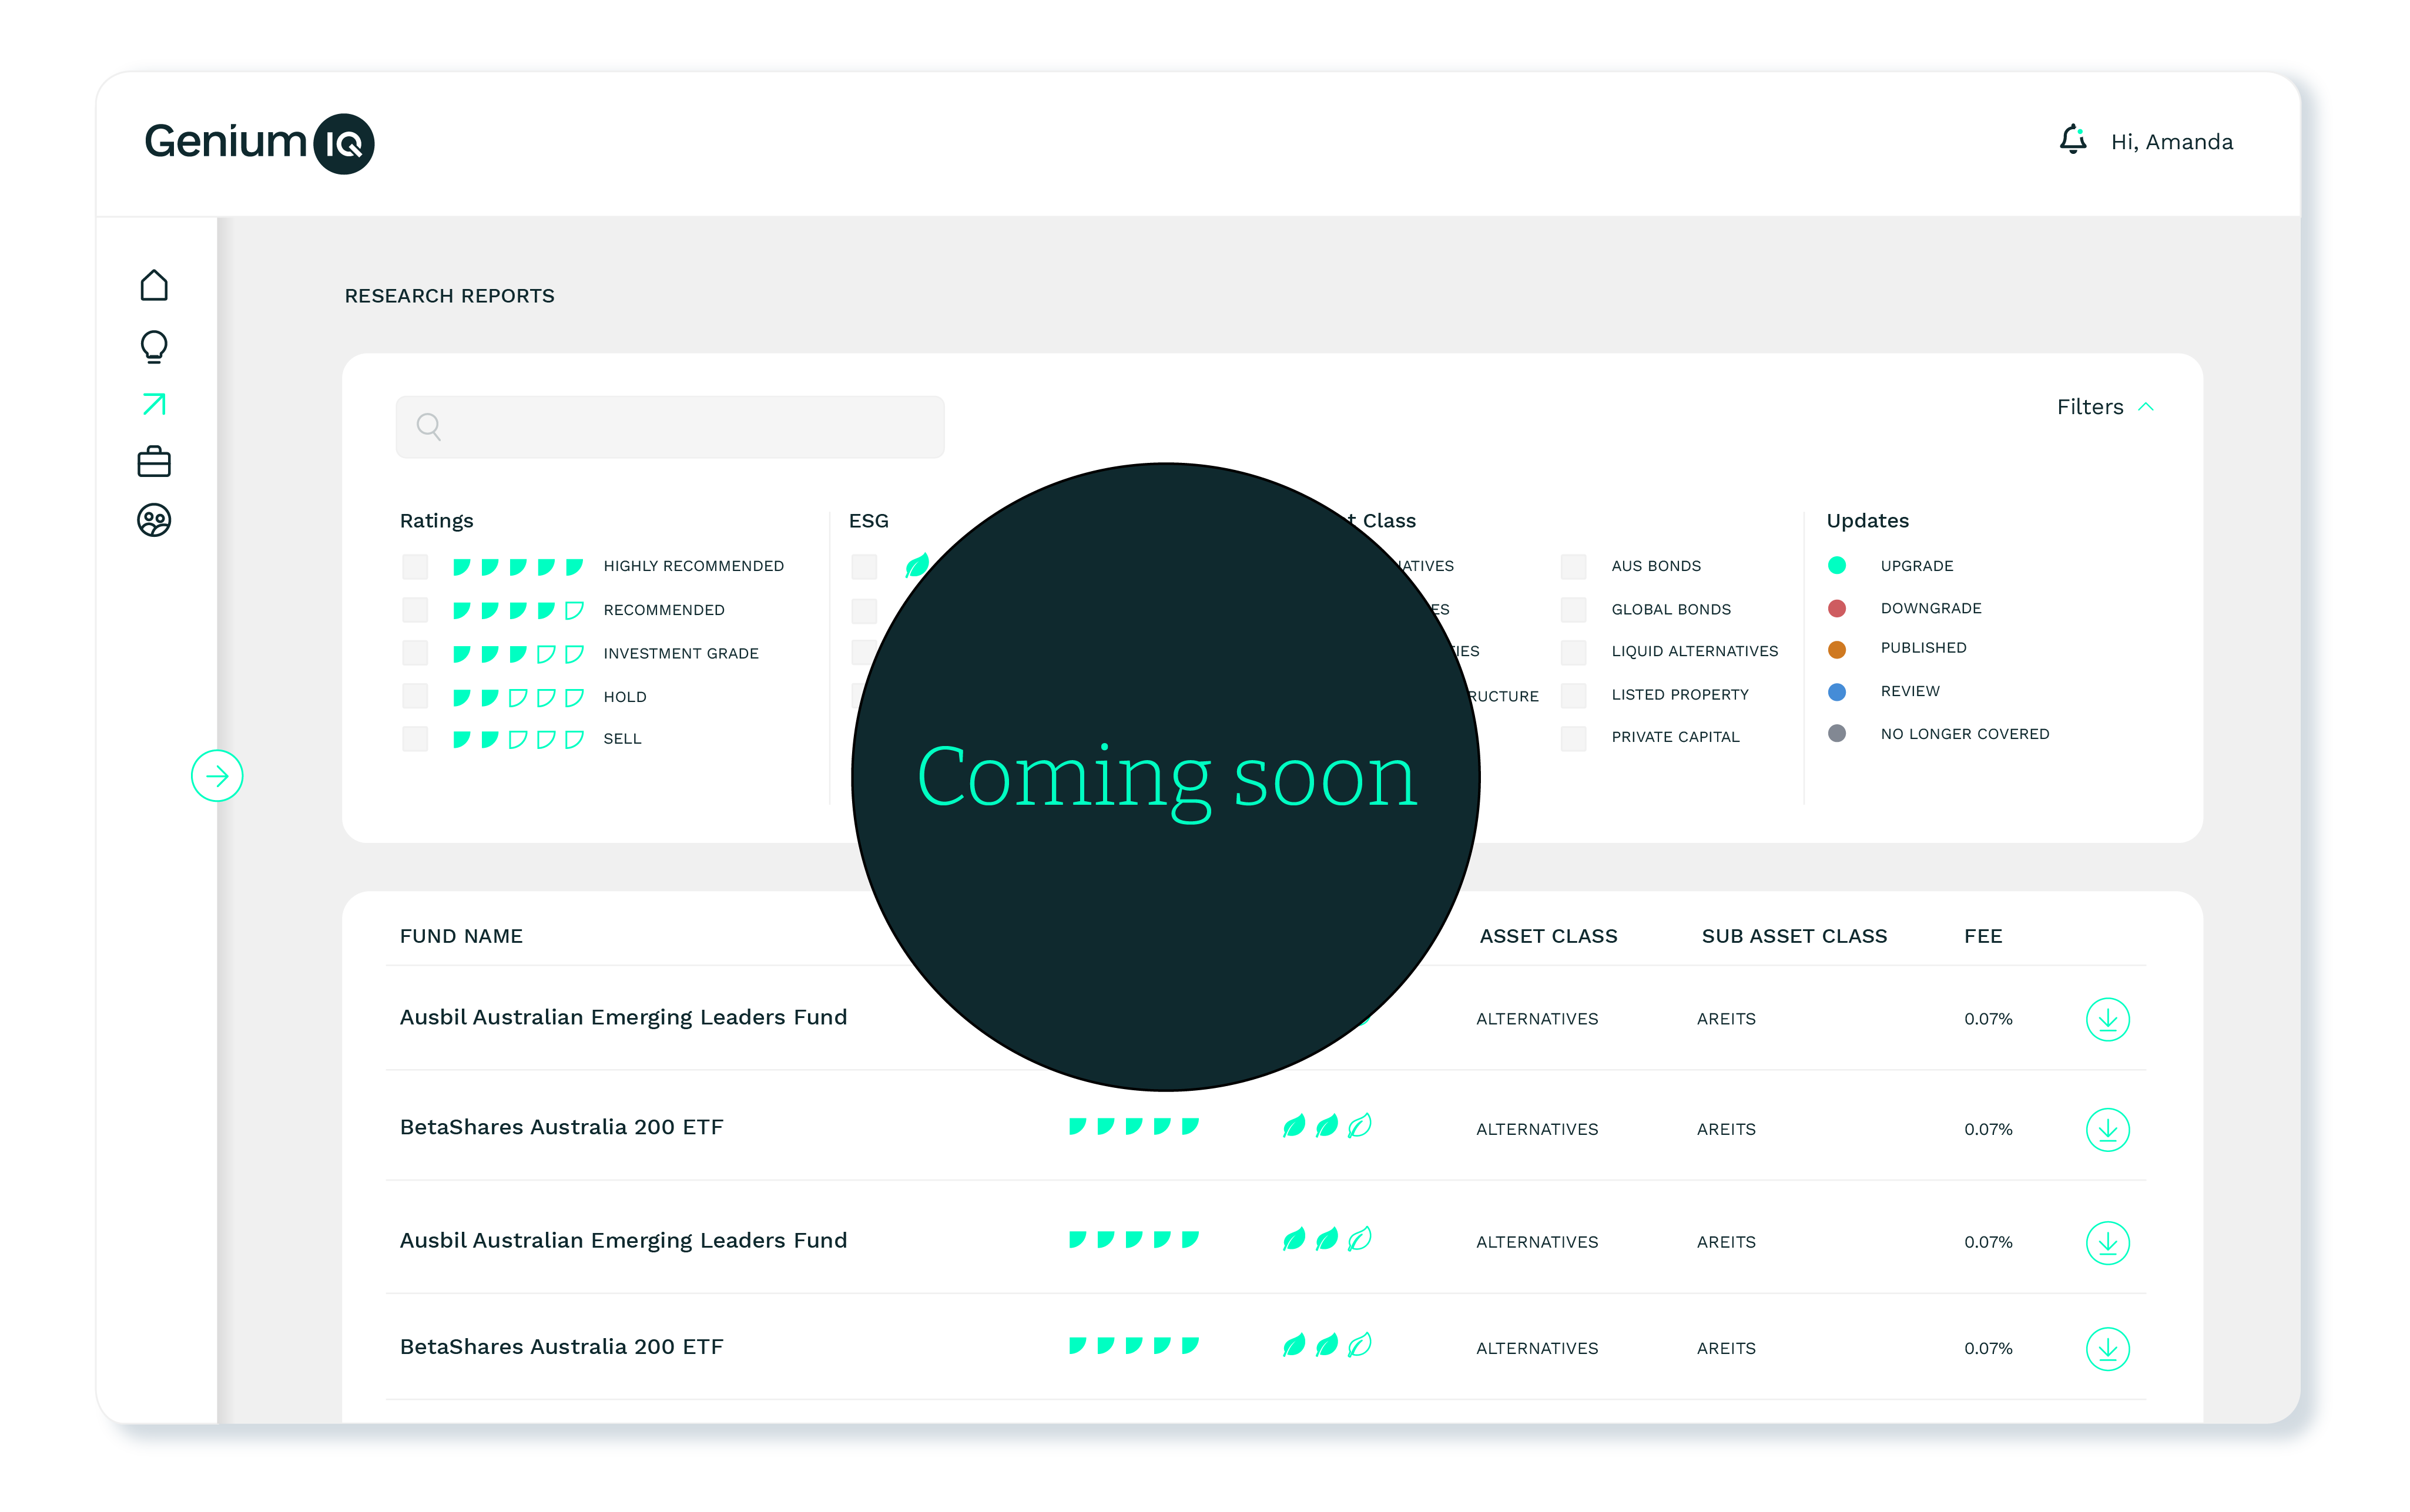Download report for first BetaShares Australia 200 row
2410x1512 pixels.
pyautogui.click(x=2107, y=1129)
